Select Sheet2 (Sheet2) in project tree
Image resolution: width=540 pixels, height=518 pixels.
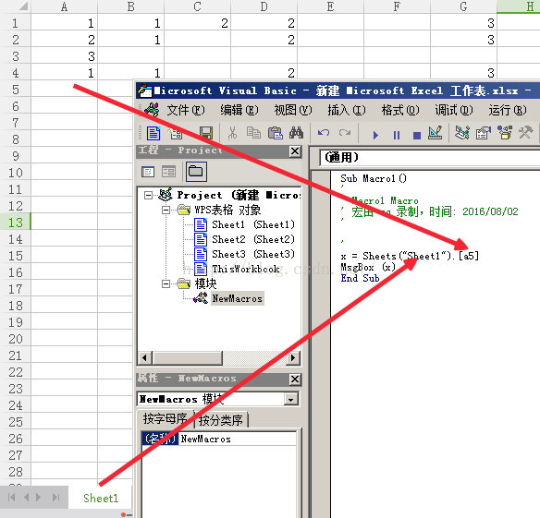pyautogui.click(x=253, y=239)
